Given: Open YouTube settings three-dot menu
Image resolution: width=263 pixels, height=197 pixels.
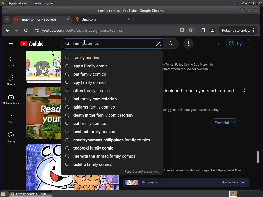Looking at the screenshot, I should [219, 44].
